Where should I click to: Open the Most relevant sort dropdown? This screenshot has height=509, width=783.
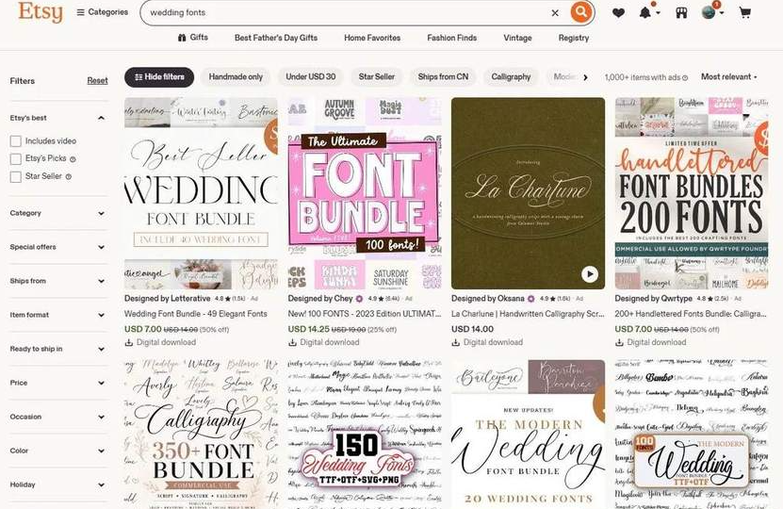(729, 77)
